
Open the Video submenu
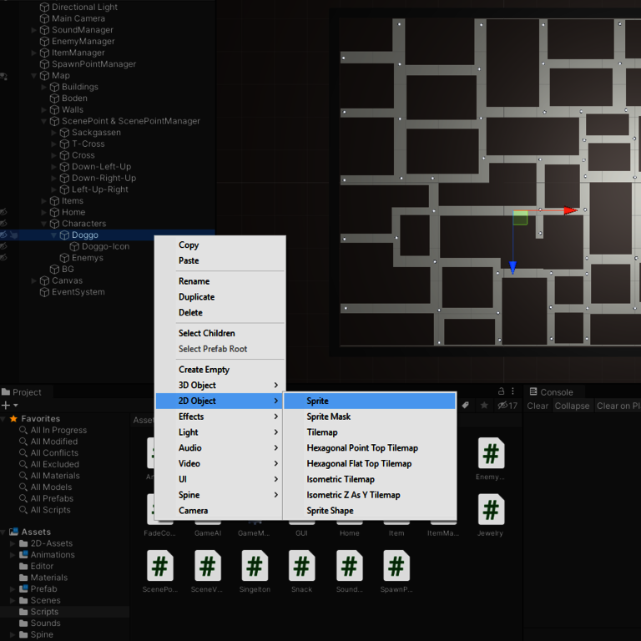click(220, 463)
